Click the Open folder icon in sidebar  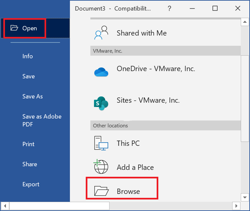(14, 28)
